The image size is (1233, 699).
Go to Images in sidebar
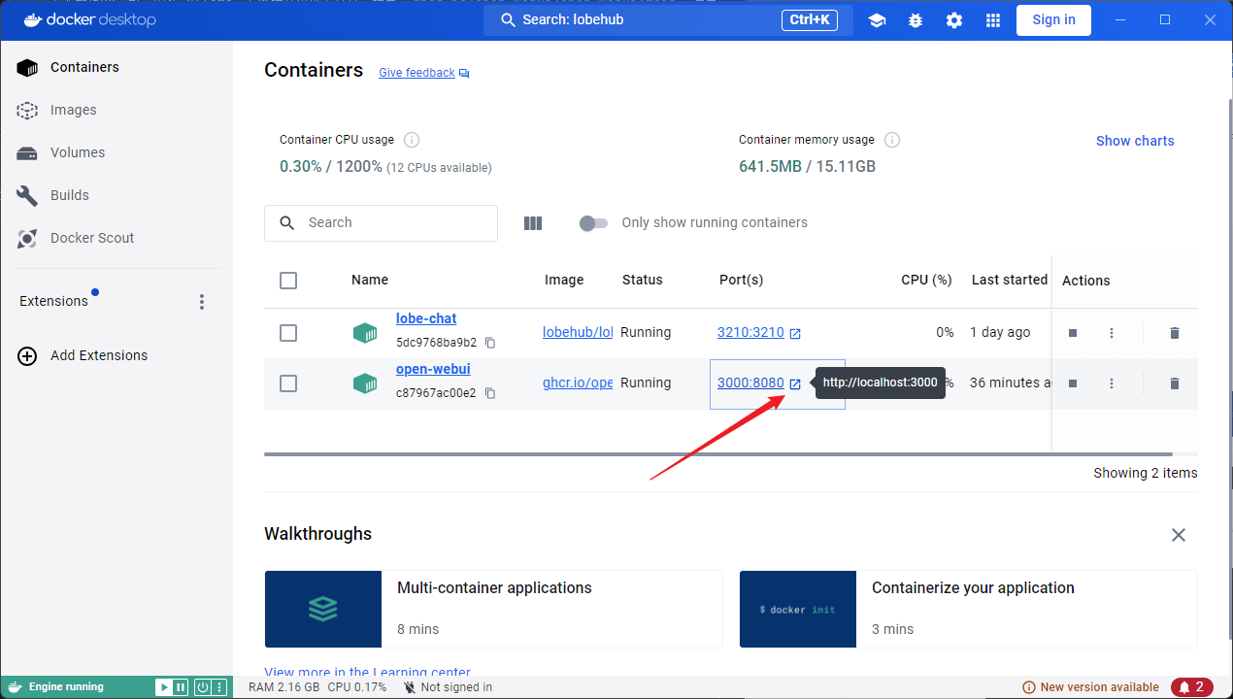tap(74, 110)
